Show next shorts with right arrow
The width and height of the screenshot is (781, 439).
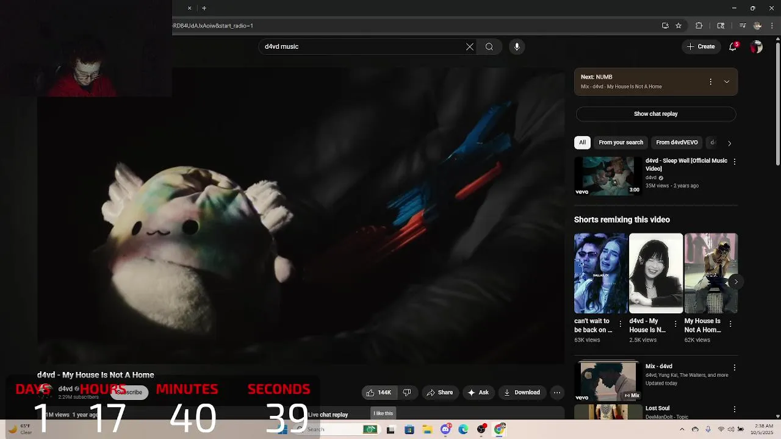[x=736, y=282]
